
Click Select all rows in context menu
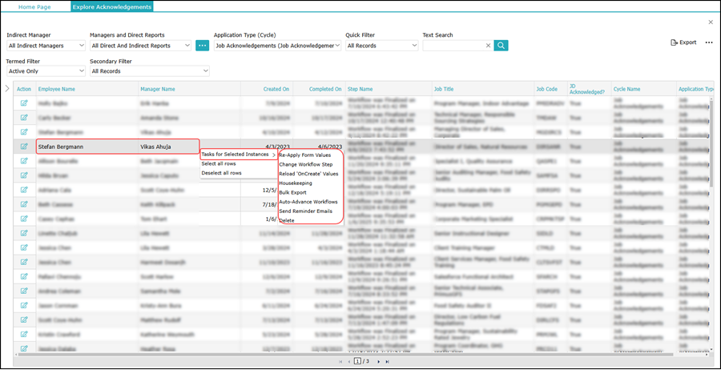tap(219, 163)
